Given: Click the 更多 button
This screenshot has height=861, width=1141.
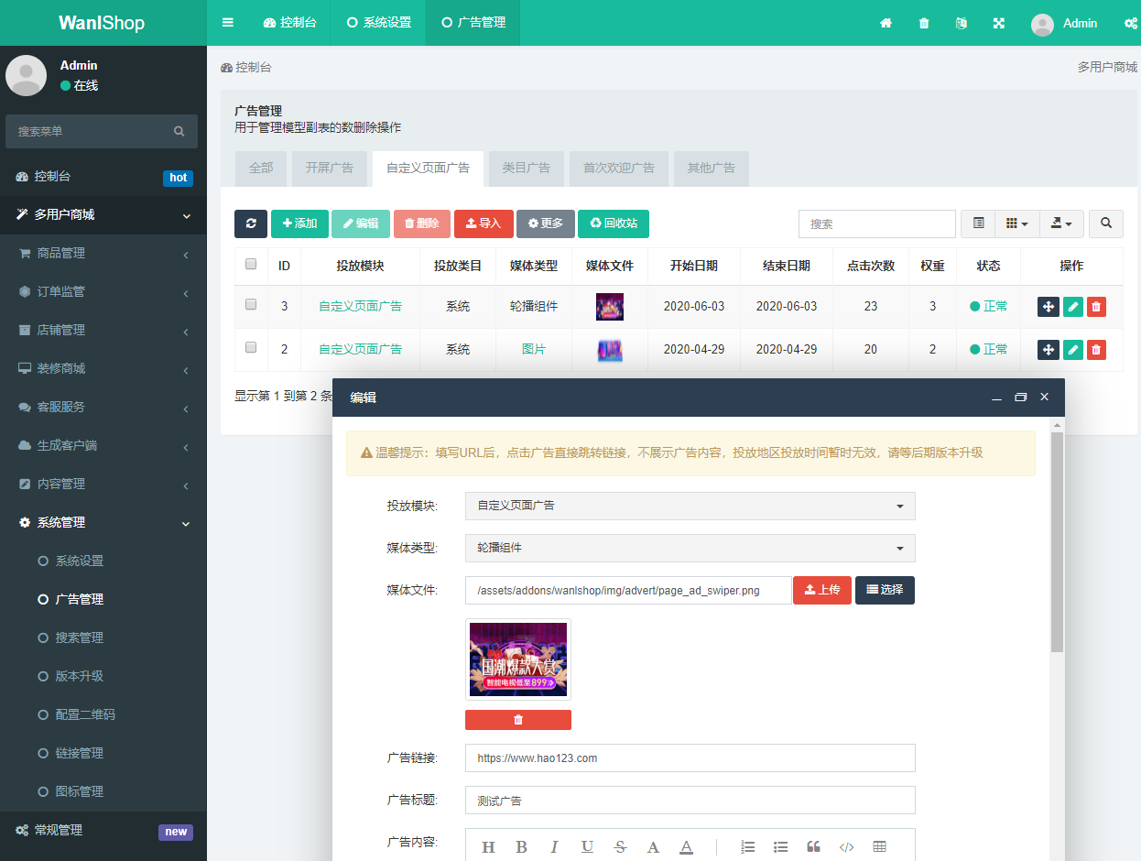Looking at the screenshot, I should pyautogui.click(x=546, y=223).
